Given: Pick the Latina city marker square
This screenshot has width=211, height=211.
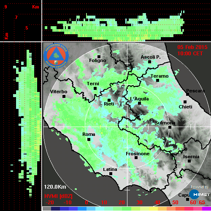Looking at the screenshot, I should (x=111, y=174).
